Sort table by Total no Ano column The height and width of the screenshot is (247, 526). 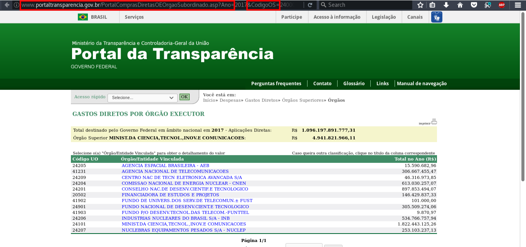click(x=415, y=159)
